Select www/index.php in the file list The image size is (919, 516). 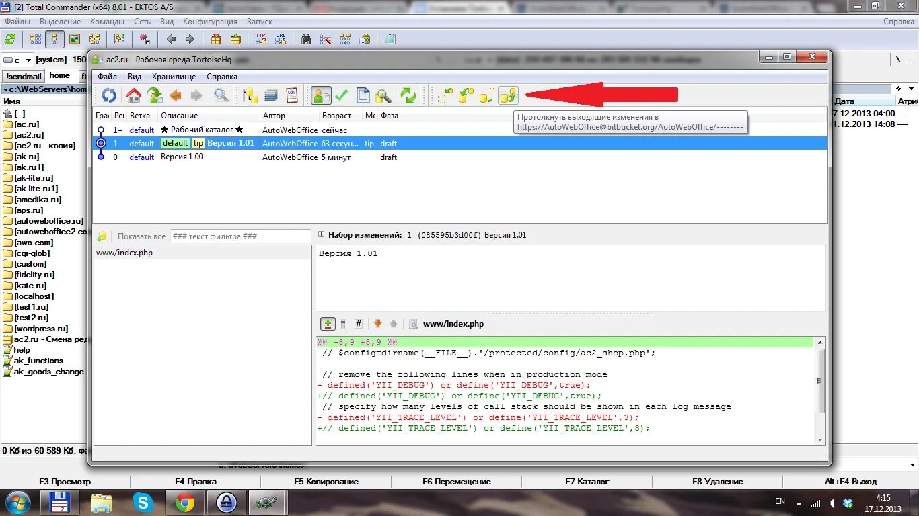click(x=203, y=253)
